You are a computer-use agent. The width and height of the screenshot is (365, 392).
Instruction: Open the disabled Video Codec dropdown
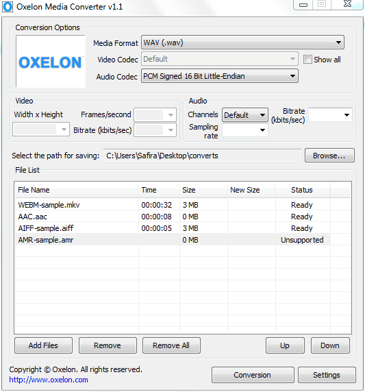coord(220,59)
